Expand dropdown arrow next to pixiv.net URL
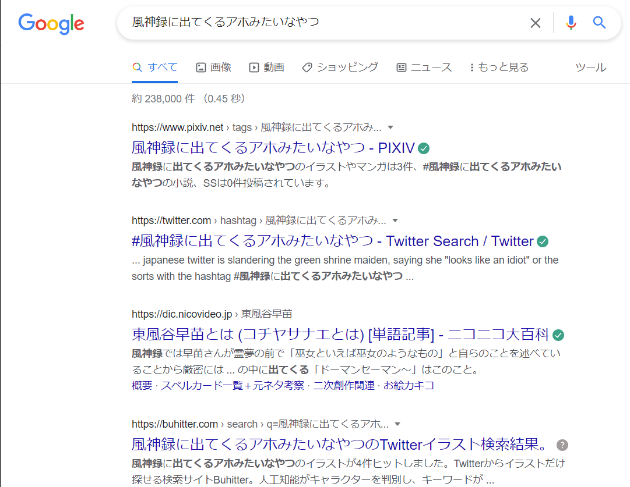This screenshot has height=487, width=630. 390,127
